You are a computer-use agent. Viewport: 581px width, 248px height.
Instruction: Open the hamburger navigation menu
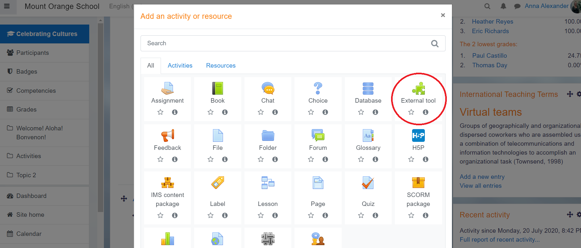point(7,6)
